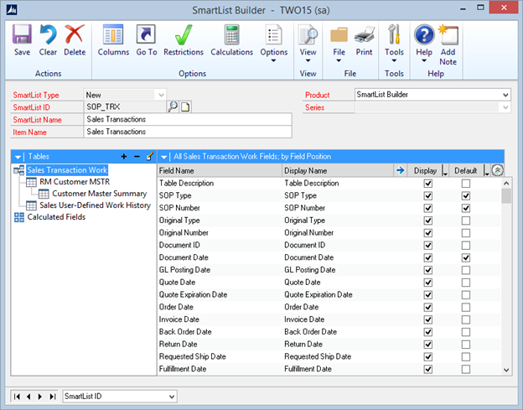
Task: Click the SmartList ID note icon
Action: tap(185, 107)
